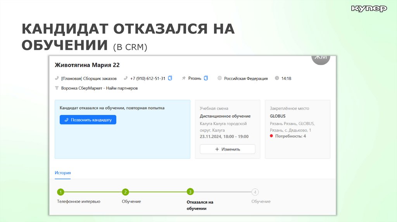This screenshot has width=397, height=222.
Task: Click the clock icon beside 14:18
Action: [277, 78]
